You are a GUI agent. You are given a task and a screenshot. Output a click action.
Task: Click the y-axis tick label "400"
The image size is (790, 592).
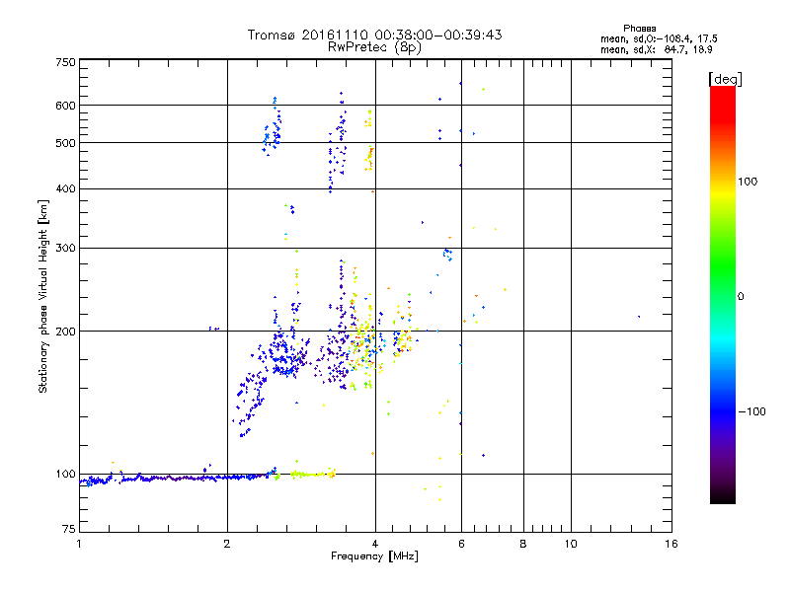click(x=65, y=189)
